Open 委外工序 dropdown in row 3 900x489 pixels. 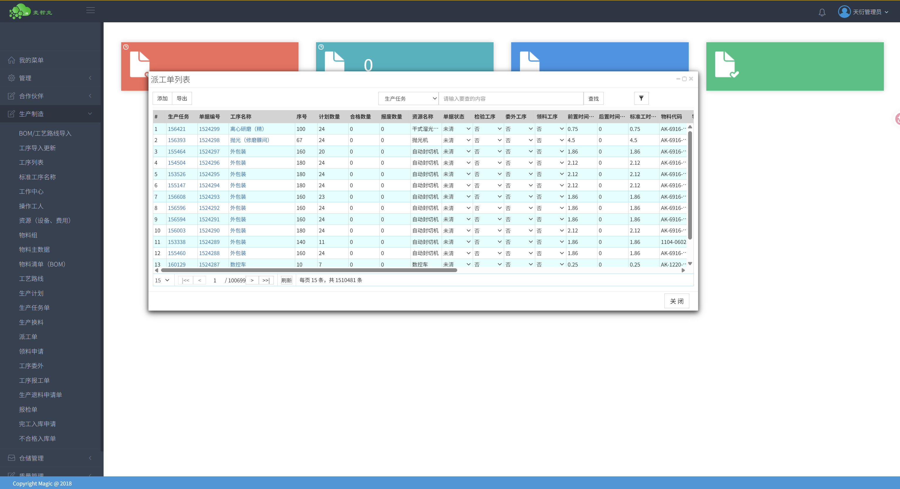click(x=519, y=151)
